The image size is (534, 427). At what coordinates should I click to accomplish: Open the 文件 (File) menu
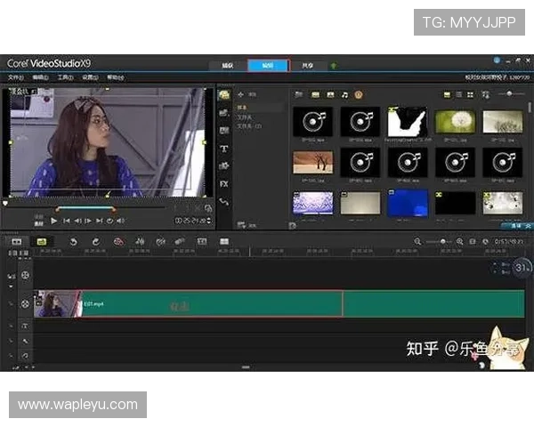tap(15, 77)
